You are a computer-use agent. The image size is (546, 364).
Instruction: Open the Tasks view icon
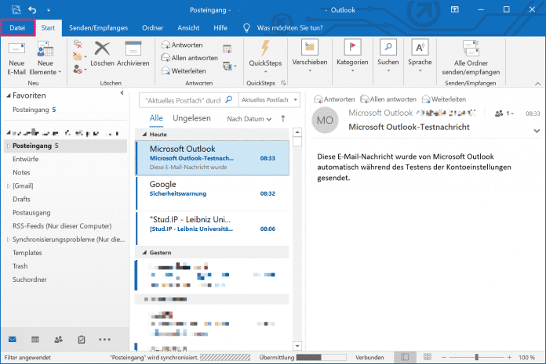point(82,340)
